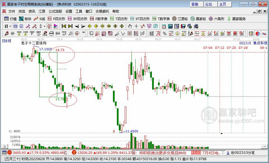Select the spiral 弓 drawing tool
The image size is (269, 163).
(x=38, y=33)
